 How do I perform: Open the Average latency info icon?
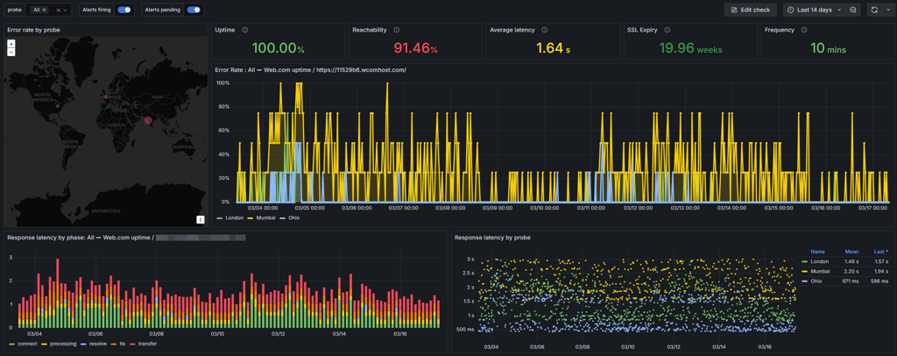(x=545, y=30)
